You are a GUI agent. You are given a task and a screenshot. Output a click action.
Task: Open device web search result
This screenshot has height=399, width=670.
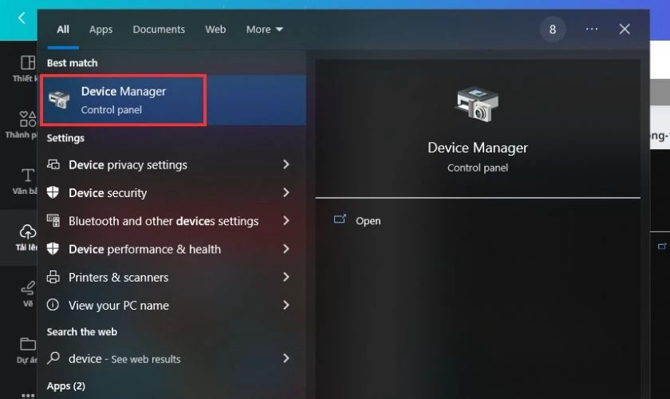pyautogui.click(x=171, y=358)
